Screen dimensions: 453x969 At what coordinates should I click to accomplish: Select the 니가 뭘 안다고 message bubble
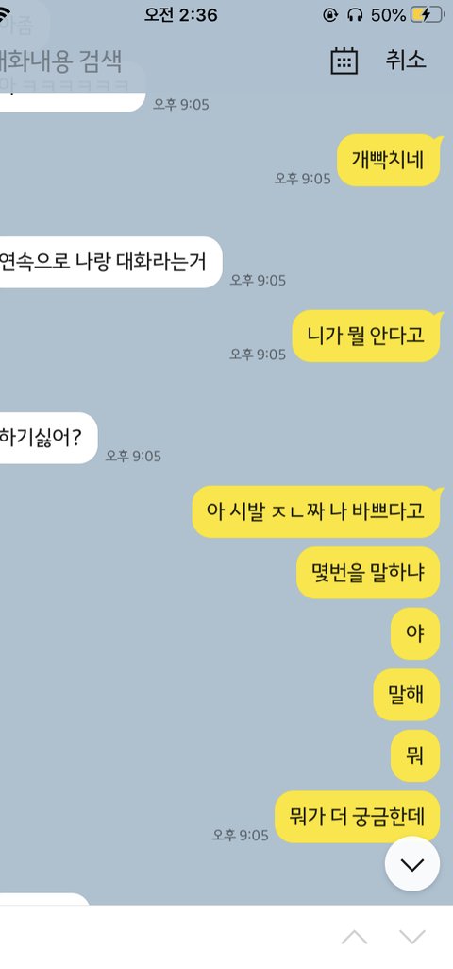point(366,336)
